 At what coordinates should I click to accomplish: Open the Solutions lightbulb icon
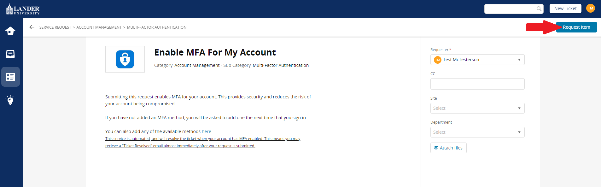10,100
